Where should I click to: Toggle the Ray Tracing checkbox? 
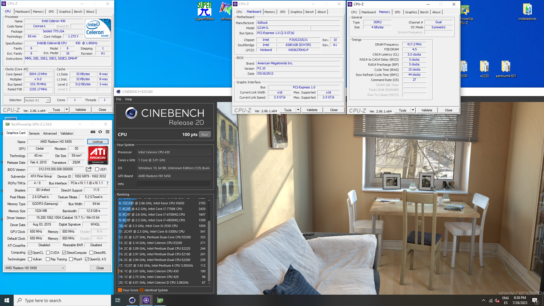click(48, 259)
